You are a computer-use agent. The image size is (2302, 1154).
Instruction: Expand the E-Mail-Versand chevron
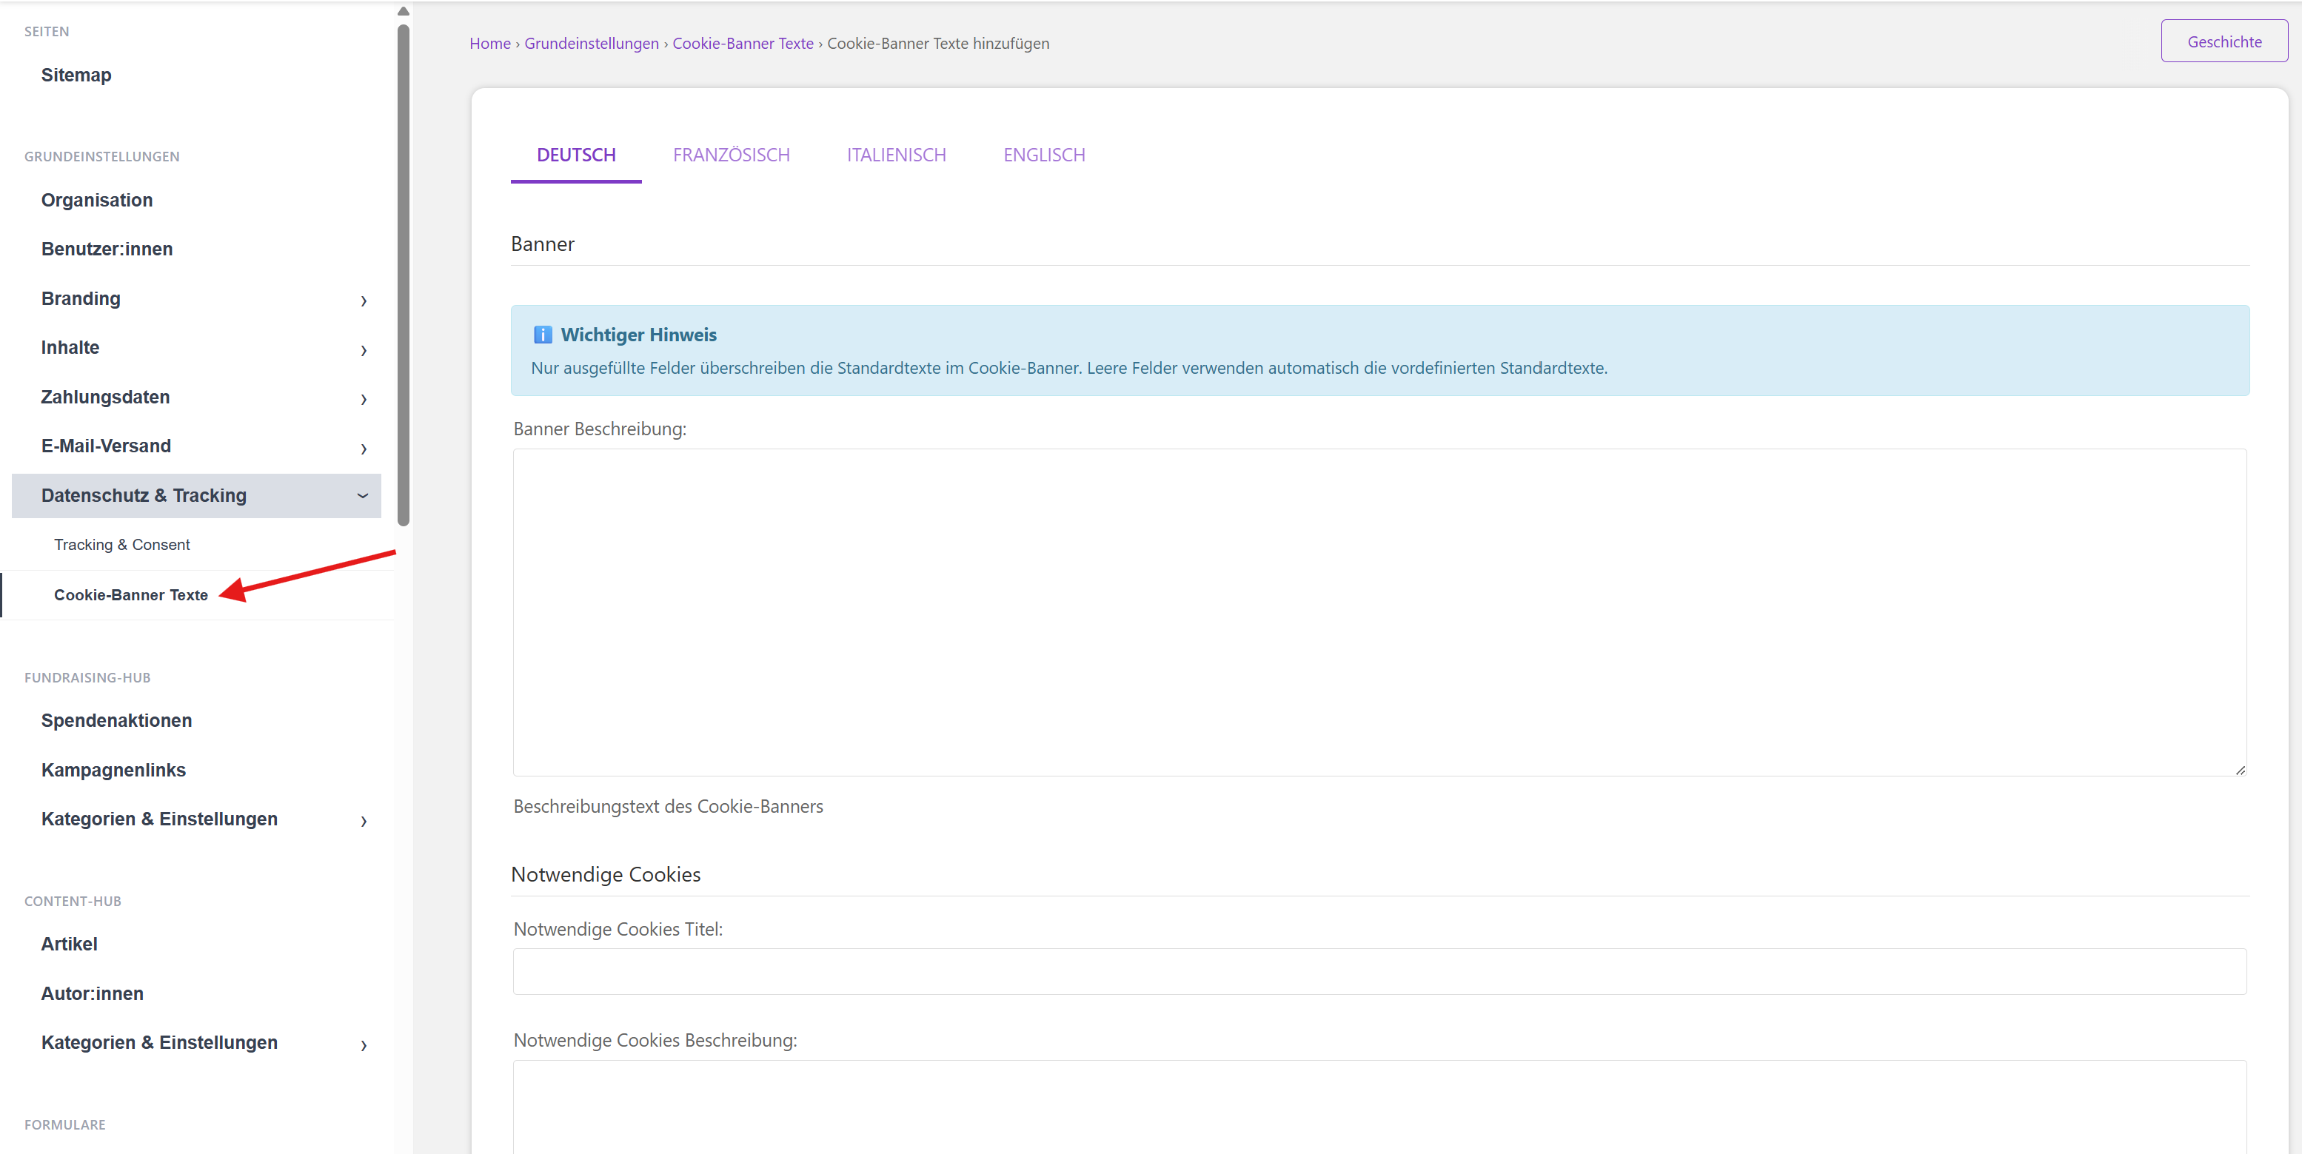(364, 448)
